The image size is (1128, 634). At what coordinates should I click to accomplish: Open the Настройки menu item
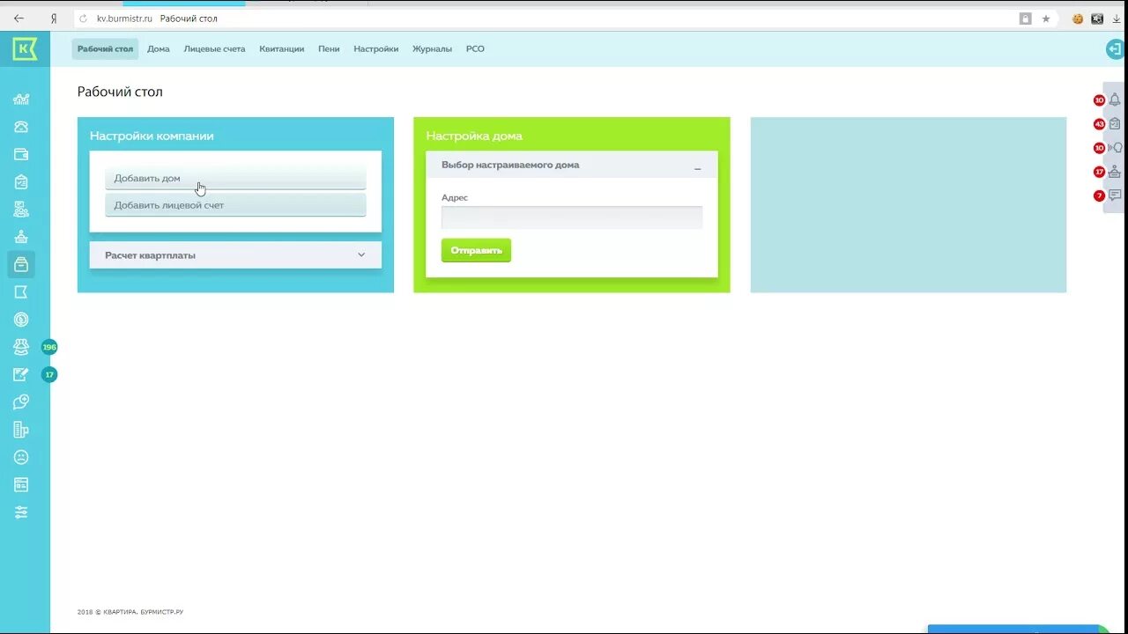click(x=376, y=49)
